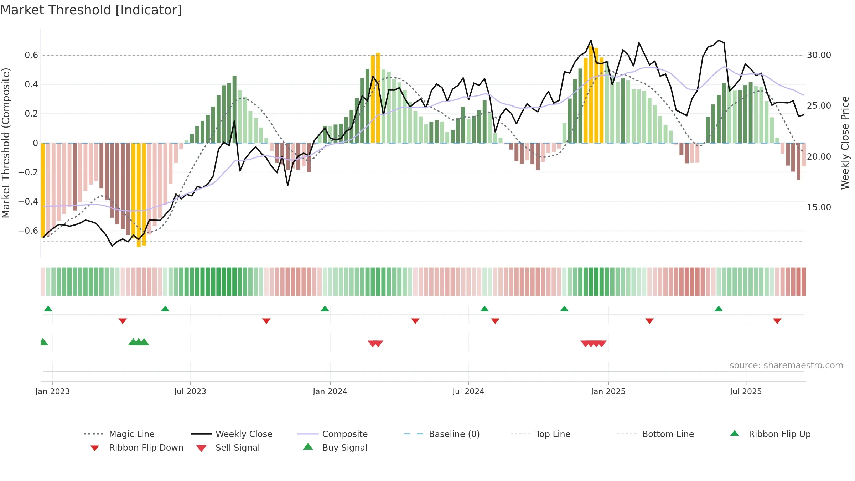Screen dimensions: 855x481
Task: Click the −0.6 left axis tick label
Action: (x=28, y=231)
